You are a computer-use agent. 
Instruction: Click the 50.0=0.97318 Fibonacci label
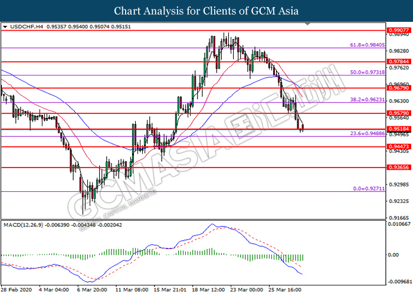click(x=367, y=72)
